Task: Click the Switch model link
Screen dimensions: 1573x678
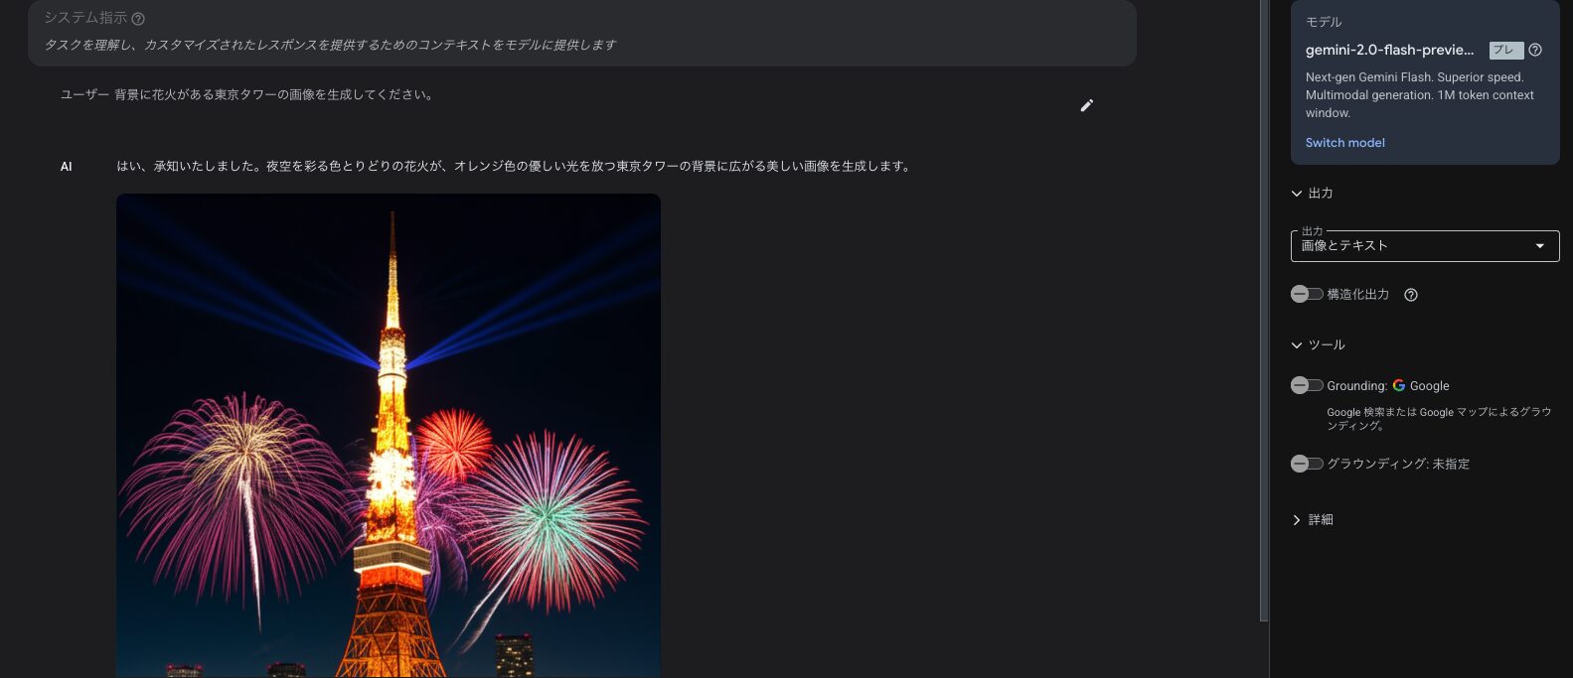Action: (x=1344, y=143)
